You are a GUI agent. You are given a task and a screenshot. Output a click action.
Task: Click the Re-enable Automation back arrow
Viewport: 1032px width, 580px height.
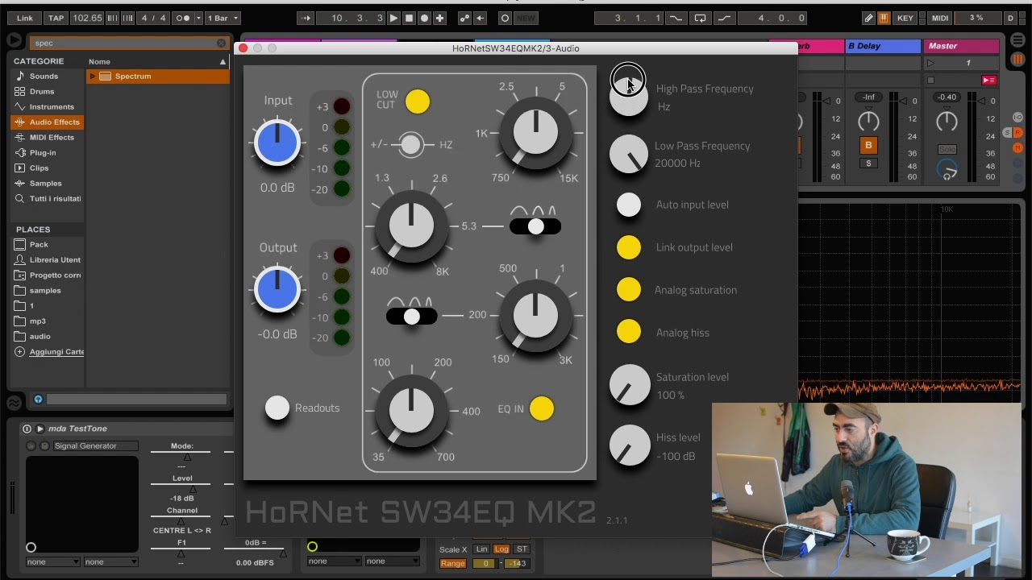click(480, 18)
